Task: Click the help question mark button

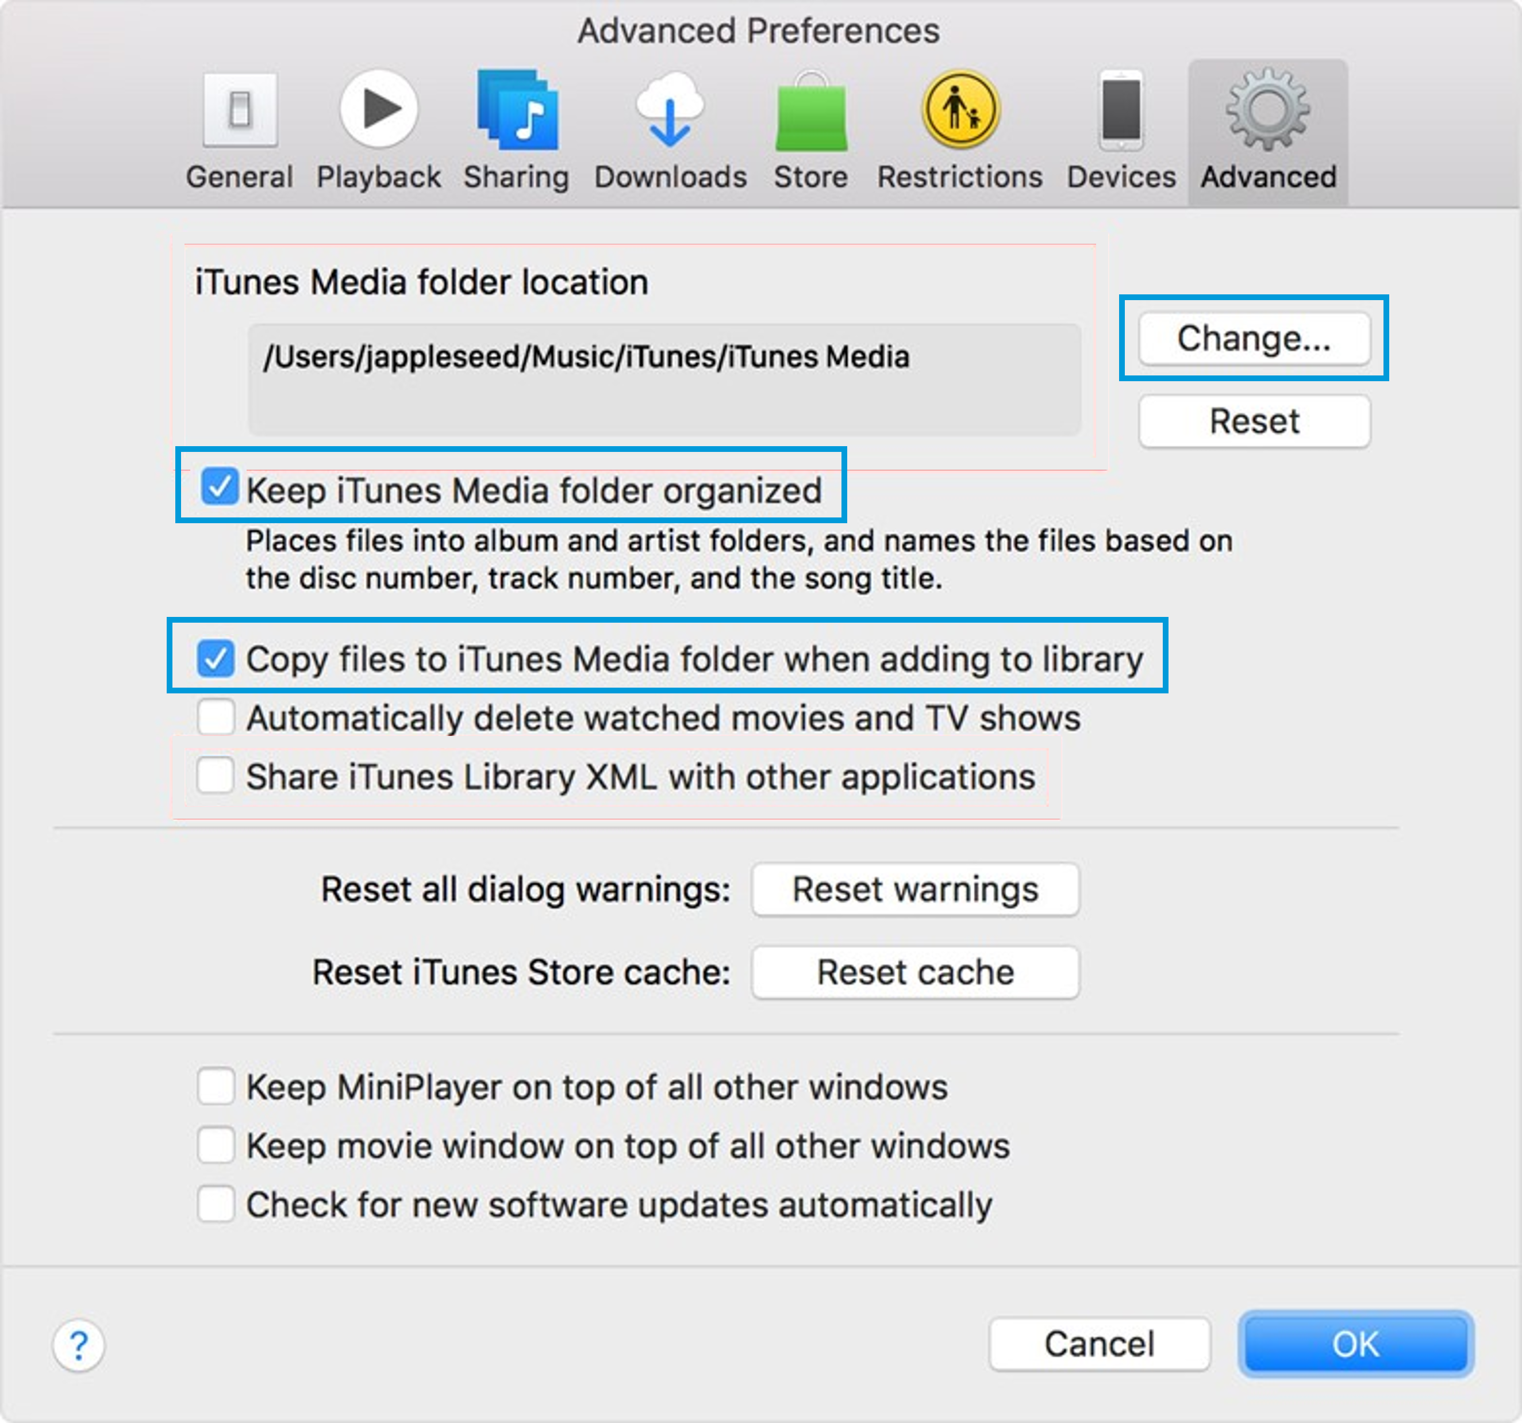Action: pyautogui.click(x=79, y=1345)
